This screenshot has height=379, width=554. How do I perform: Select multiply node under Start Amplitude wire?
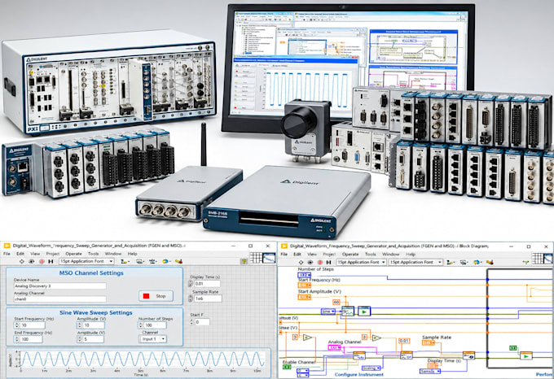coord(307,338)
